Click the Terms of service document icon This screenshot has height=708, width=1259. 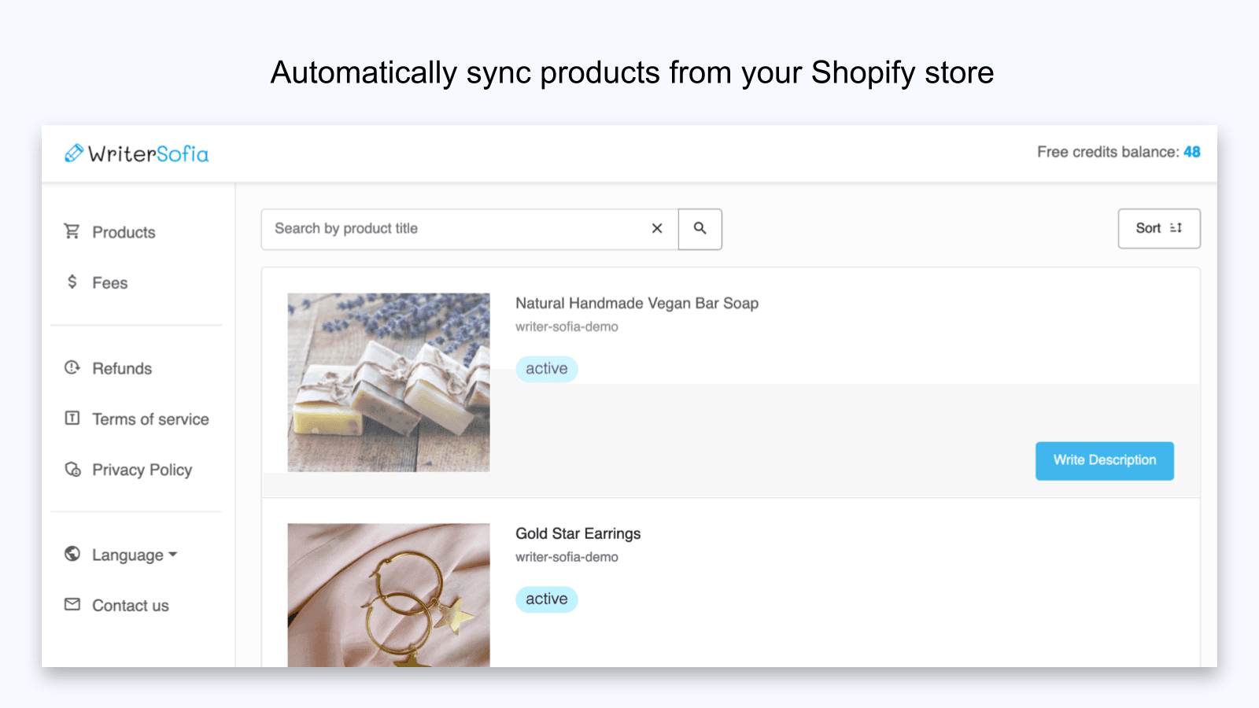pyautogui.click(x=72, y=419)
